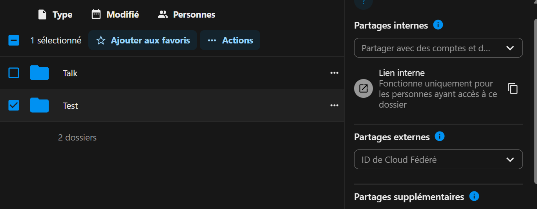Open the Type filter
Image resolution: width=537 pixels, height=209 pixels.
tap(55, 15)
